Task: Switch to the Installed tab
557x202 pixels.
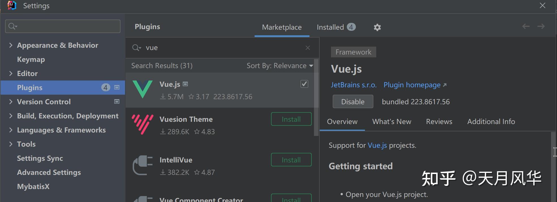Action: click(x=336, y=27)
